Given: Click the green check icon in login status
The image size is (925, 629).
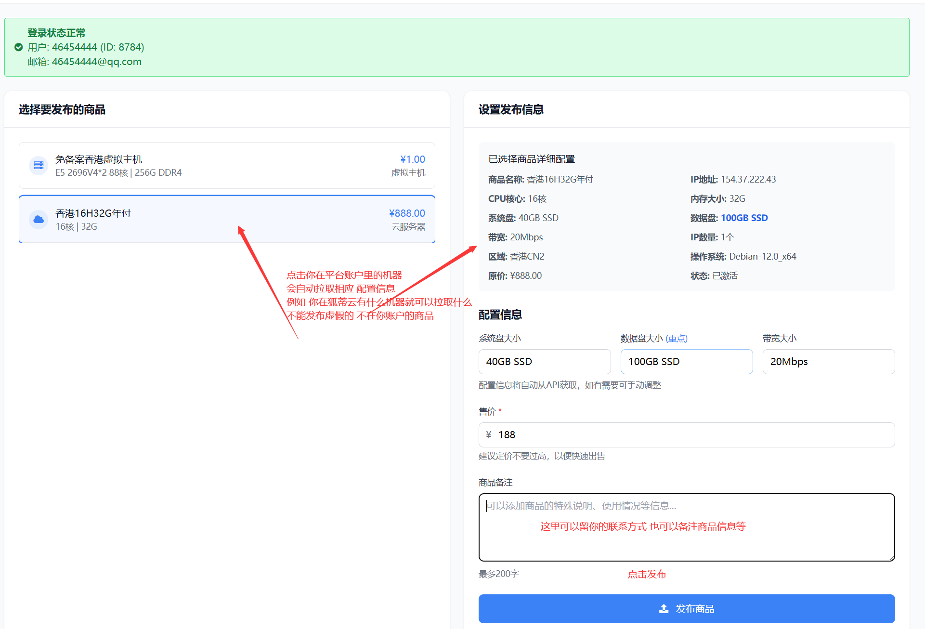Looking at the screenshot, I should pyautogui.click(x=19, y=47).
